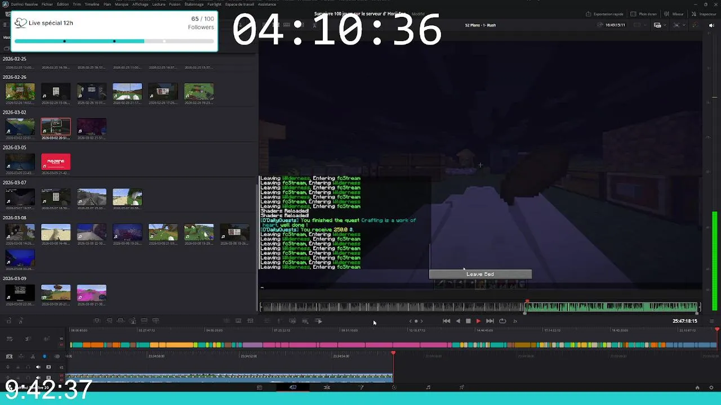Click the Source Overwrite icon
The width and height of the screenshot is (721, 405).
click(x=155, y=321)
